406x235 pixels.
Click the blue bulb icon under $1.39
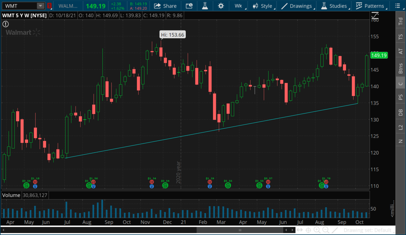[210, 186]
